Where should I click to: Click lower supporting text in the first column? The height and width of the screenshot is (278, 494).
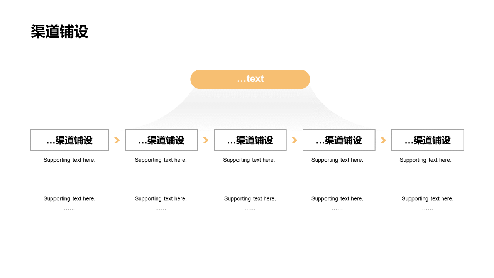click(x=69, y=203)
